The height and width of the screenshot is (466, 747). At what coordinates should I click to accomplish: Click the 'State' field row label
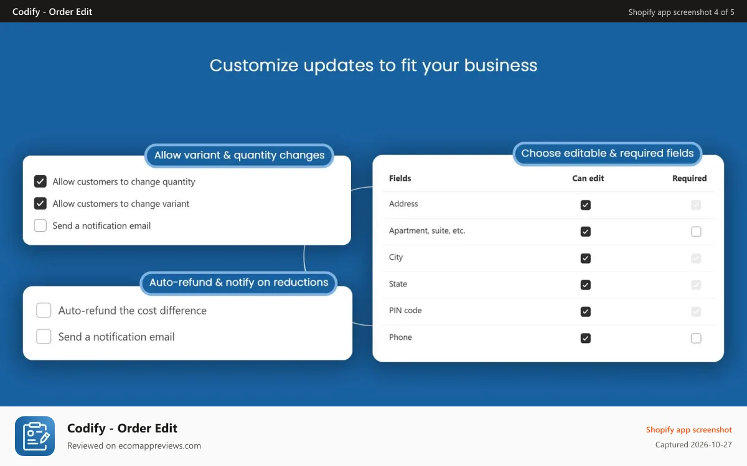[398, 284]
